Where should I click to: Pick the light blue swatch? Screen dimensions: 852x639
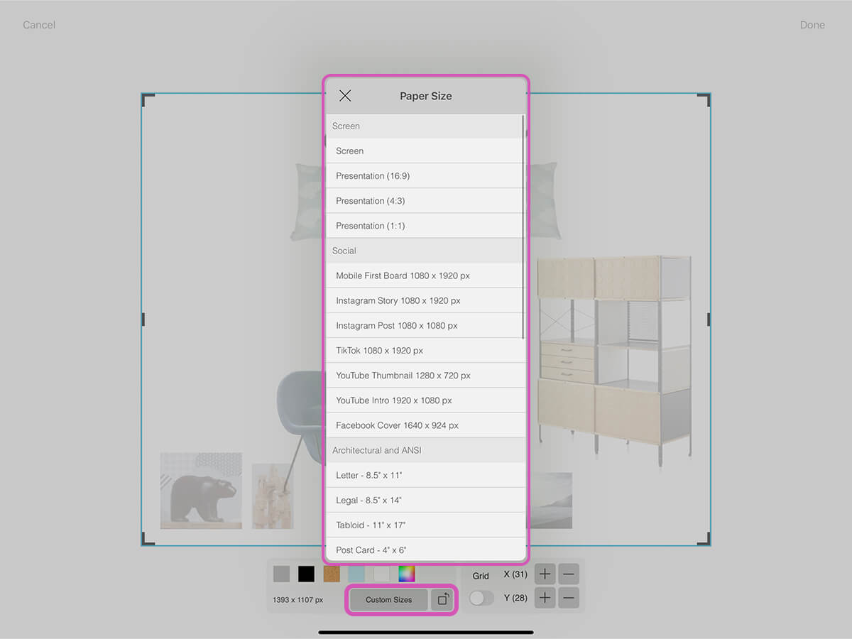(x=356, y=574)
